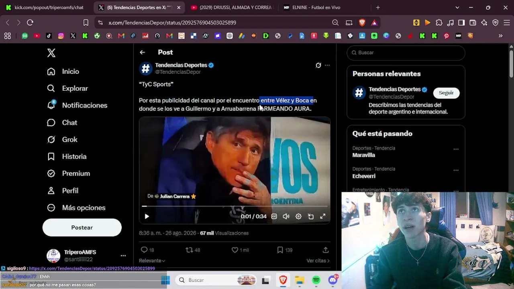Image resolution: width=514 pixels, height=289 pixels.
Task: Go to the X home logo
Action: point(51,53)
